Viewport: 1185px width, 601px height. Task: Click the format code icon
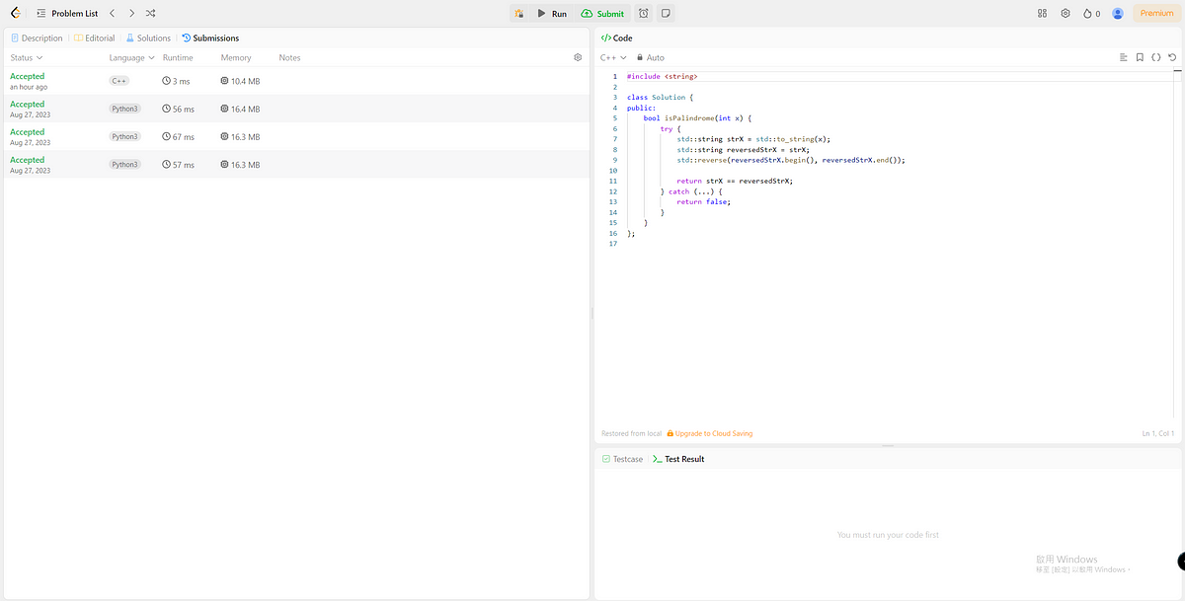tap(1124, 58)
